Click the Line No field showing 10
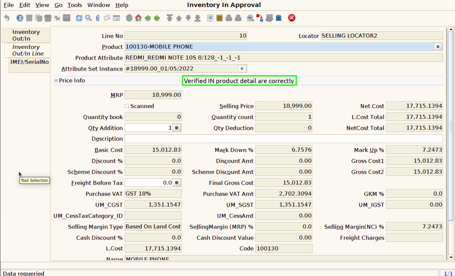The width and height of the screenshot is (455, 276). tap(186, 36)
